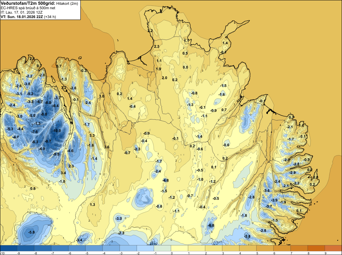
Task: Click the title 'Veðurstofan/T2m 500grid:'
Action: (x=28, y=3)
